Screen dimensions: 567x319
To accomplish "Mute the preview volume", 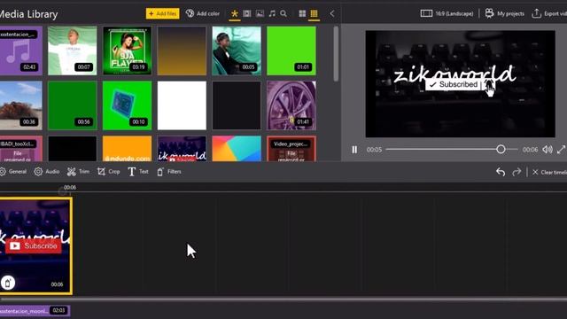I will pyautogui.click(x=548, y=150).
